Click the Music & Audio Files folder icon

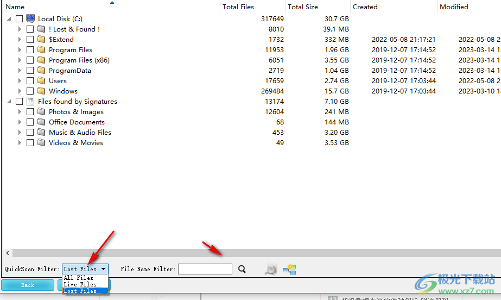[x=41, y=132]
